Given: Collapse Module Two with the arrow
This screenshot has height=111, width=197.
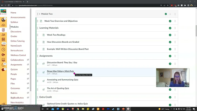Looking at the screenshot, I should click(40, 14).
